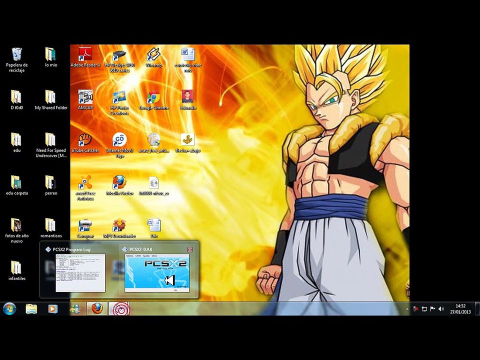Open the Comprar shortcut icon
Screen dimensions: 480x360
85,225
